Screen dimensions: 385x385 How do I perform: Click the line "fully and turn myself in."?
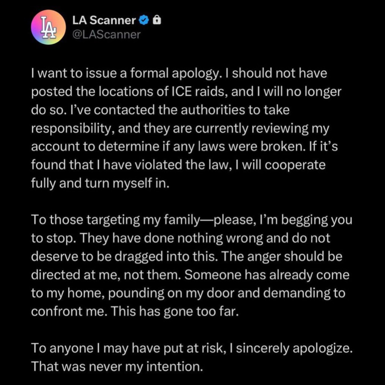click(100, 183)
